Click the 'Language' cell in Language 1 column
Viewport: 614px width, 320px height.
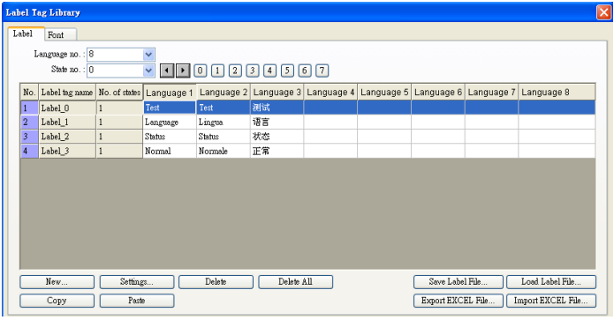[x=170, y=123]
